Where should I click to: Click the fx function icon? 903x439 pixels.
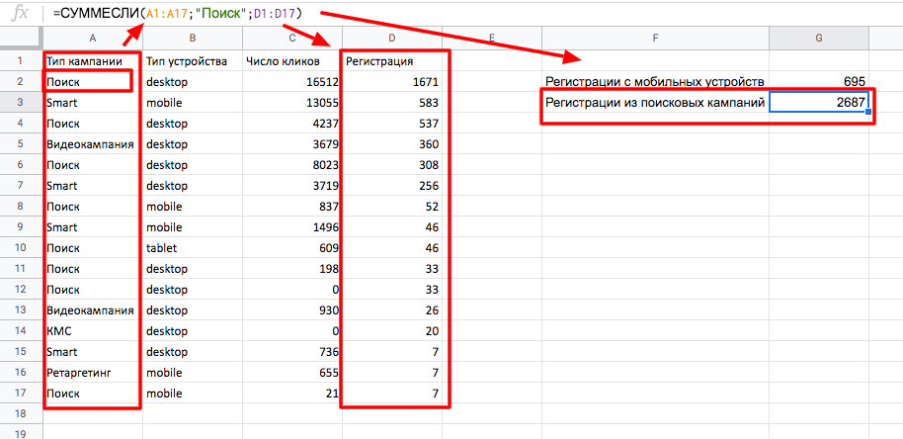pyautogui.click(x=18, y=13)
